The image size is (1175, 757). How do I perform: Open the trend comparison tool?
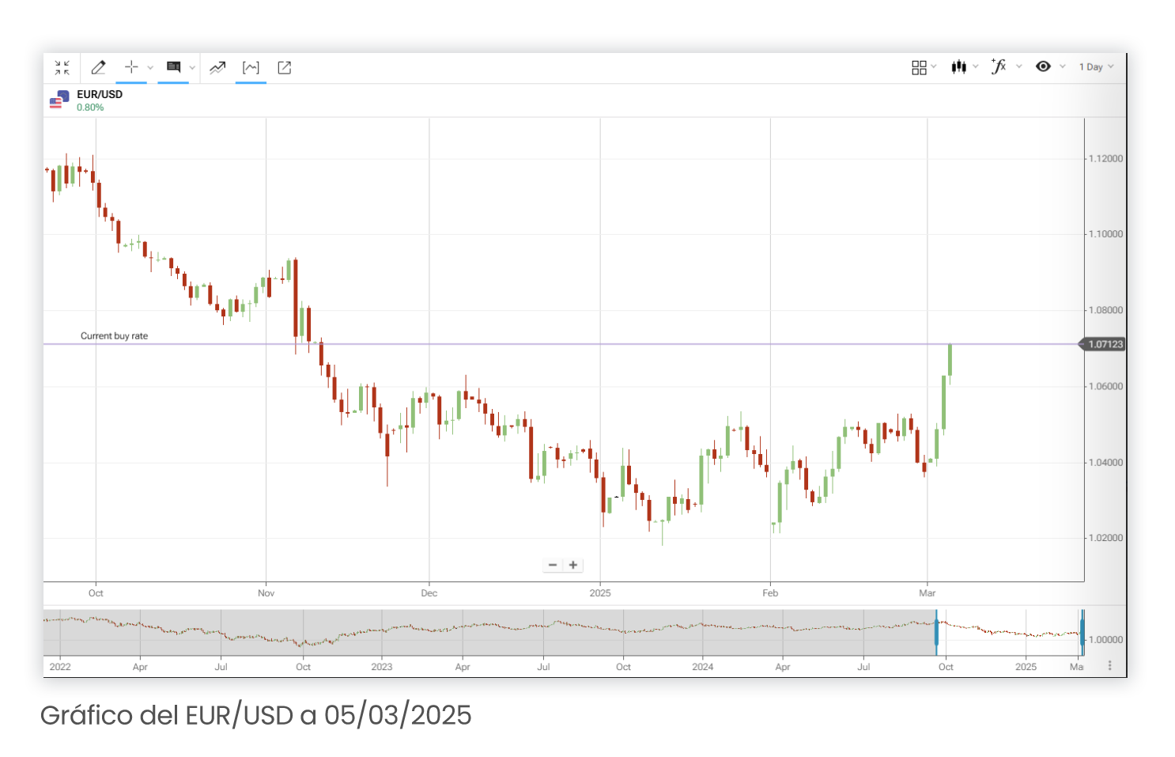click(217, 67)
